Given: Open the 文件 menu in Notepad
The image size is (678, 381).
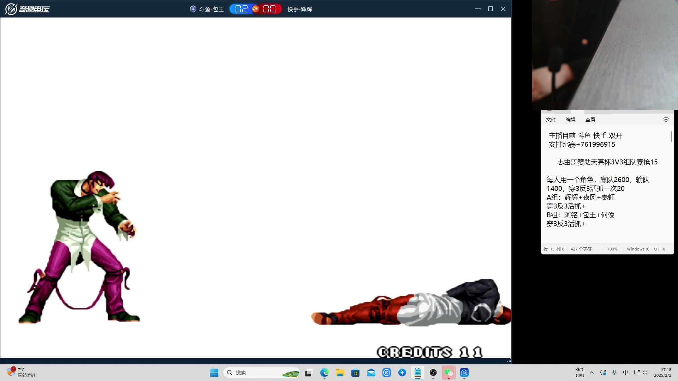Looking at the screenshot, I should [551, 120].
